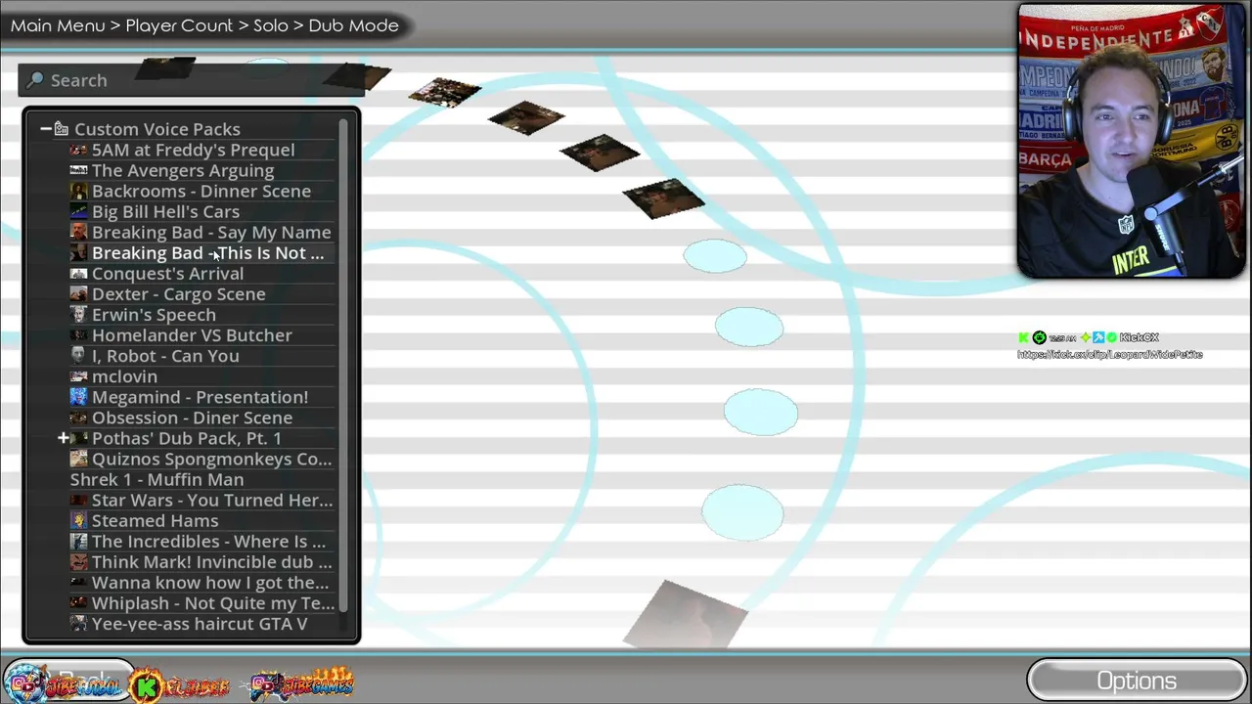The image size is (1252, 704).
Task: Choose "Obsession - Diner Scene" pack
Action: point(192,417)
